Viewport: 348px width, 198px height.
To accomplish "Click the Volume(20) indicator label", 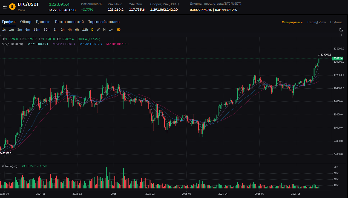I will [9, 166].
